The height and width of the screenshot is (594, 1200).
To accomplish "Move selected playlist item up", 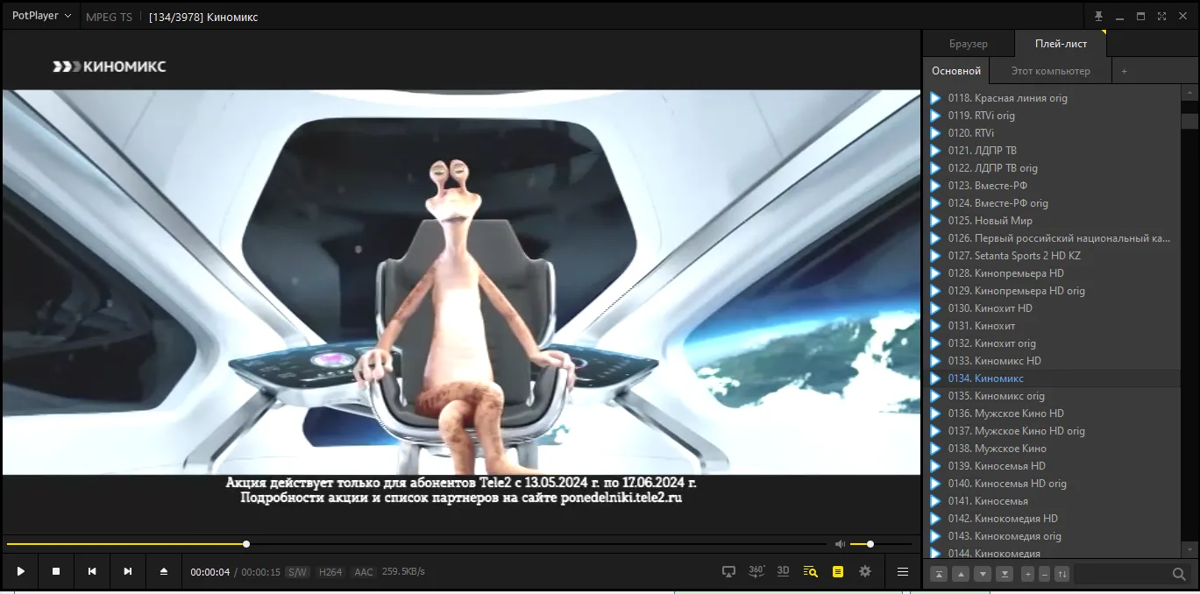I will (x=961, y=574).
